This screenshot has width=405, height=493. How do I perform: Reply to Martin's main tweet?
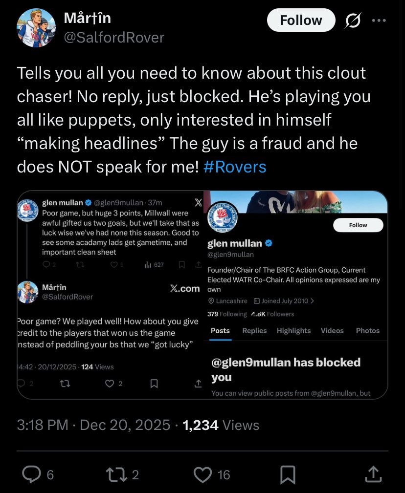(32, 474)
